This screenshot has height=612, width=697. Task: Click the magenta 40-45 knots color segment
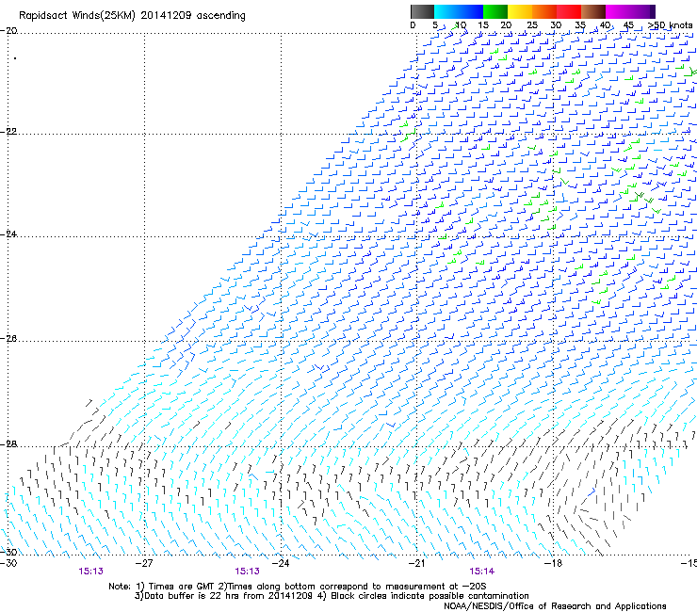(618, 11)
